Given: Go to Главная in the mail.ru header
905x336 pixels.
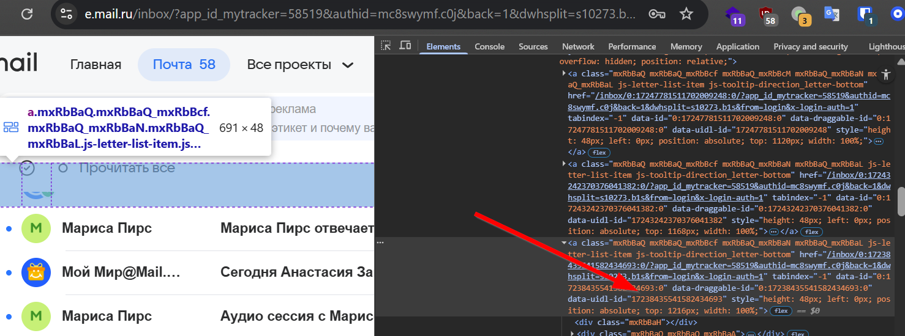Looking at the screenshot, I should click(96, 65).
